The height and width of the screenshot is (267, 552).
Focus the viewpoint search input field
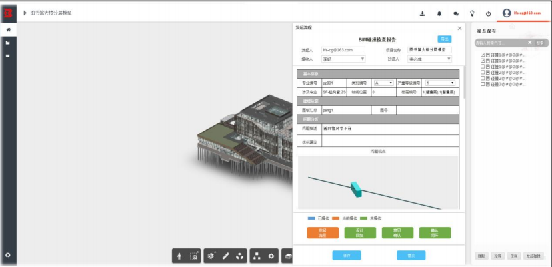point(500,43)
